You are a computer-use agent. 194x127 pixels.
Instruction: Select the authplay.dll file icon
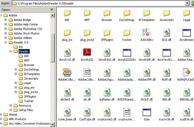pyautogui.click(x=107, y=92)
